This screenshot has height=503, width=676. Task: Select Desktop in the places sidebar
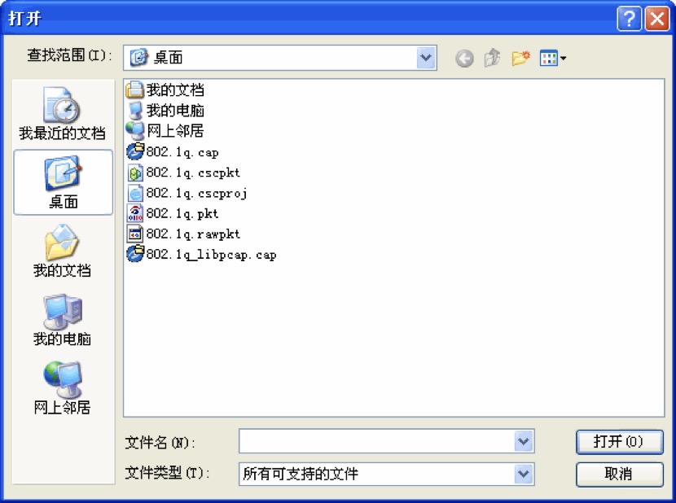pyautogui.click(x=63, y=182)
